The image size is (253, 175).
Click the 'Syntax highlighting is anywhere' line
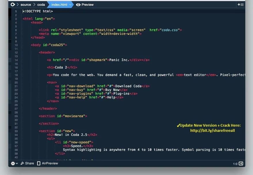(154, 150)
